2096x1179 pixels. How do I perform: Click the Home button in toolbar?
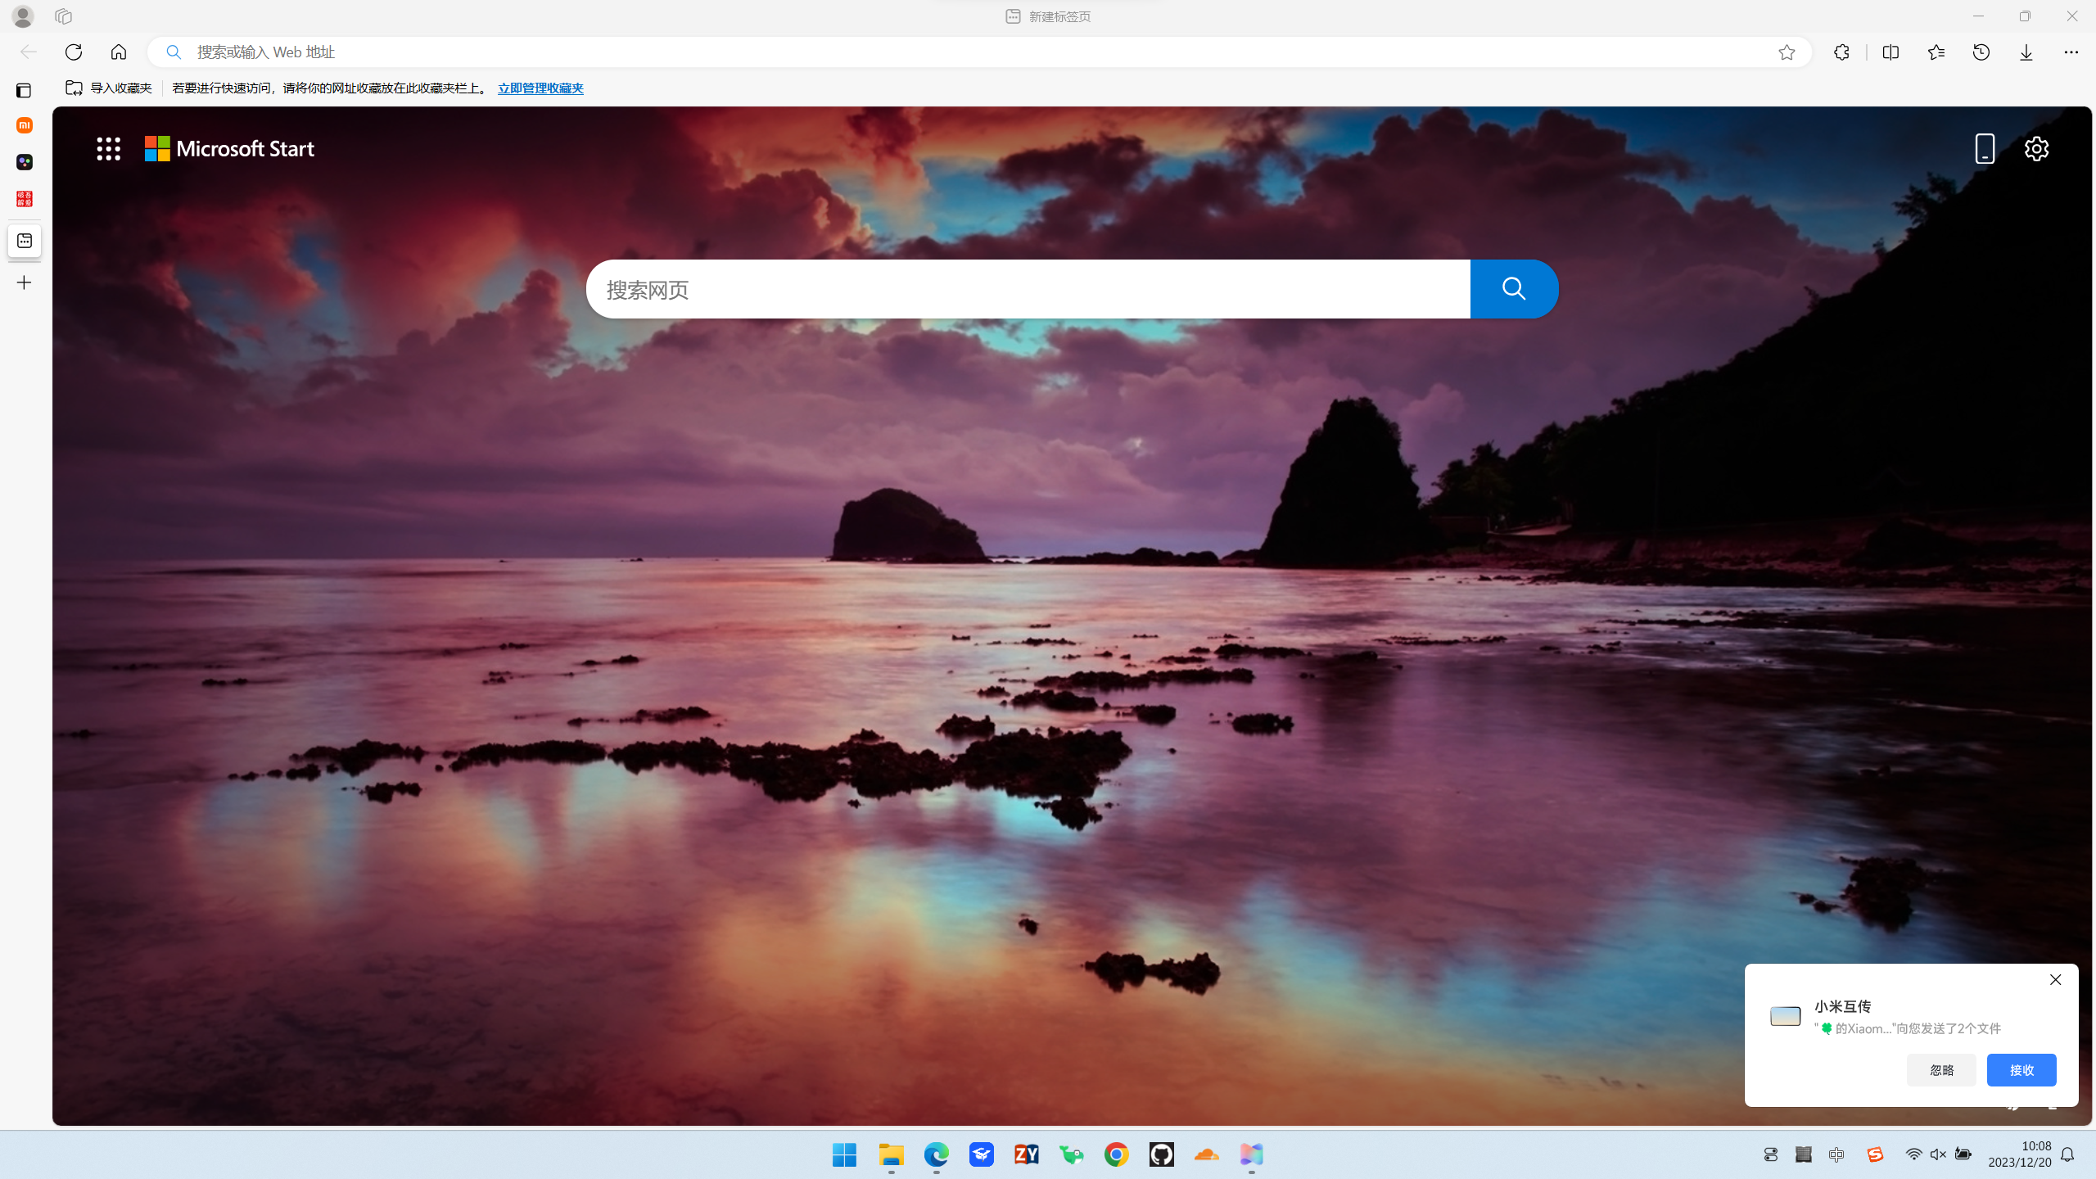click(x=119, y=52)
